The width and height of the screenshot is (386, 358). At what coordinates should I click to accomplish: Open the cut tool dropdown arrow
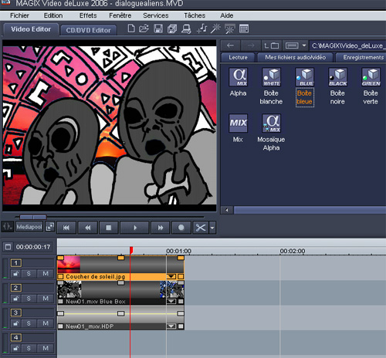(x=212, y=228)
